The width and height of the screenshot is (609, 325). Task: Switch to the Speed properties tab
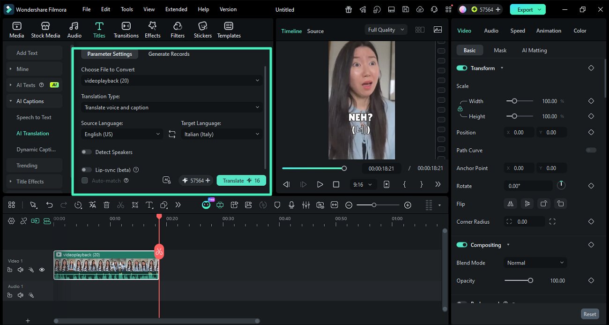518,30
